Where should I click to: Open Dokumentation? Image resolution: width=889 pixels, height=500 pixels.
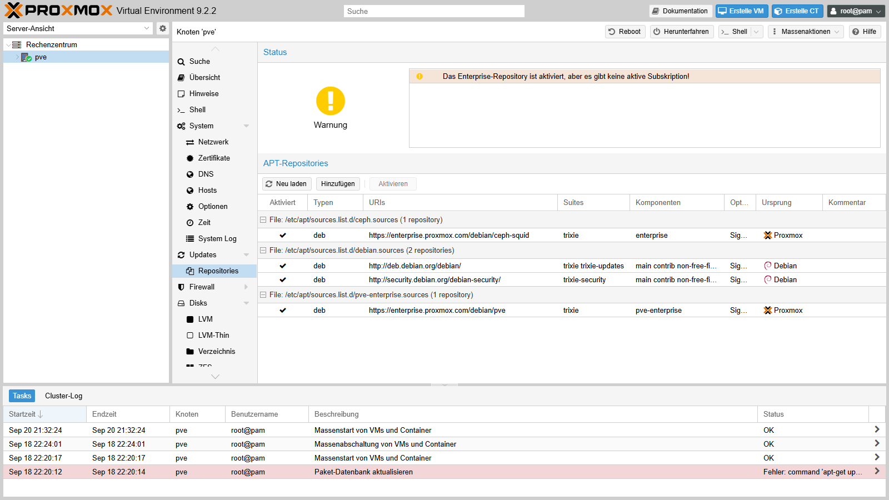680,11
